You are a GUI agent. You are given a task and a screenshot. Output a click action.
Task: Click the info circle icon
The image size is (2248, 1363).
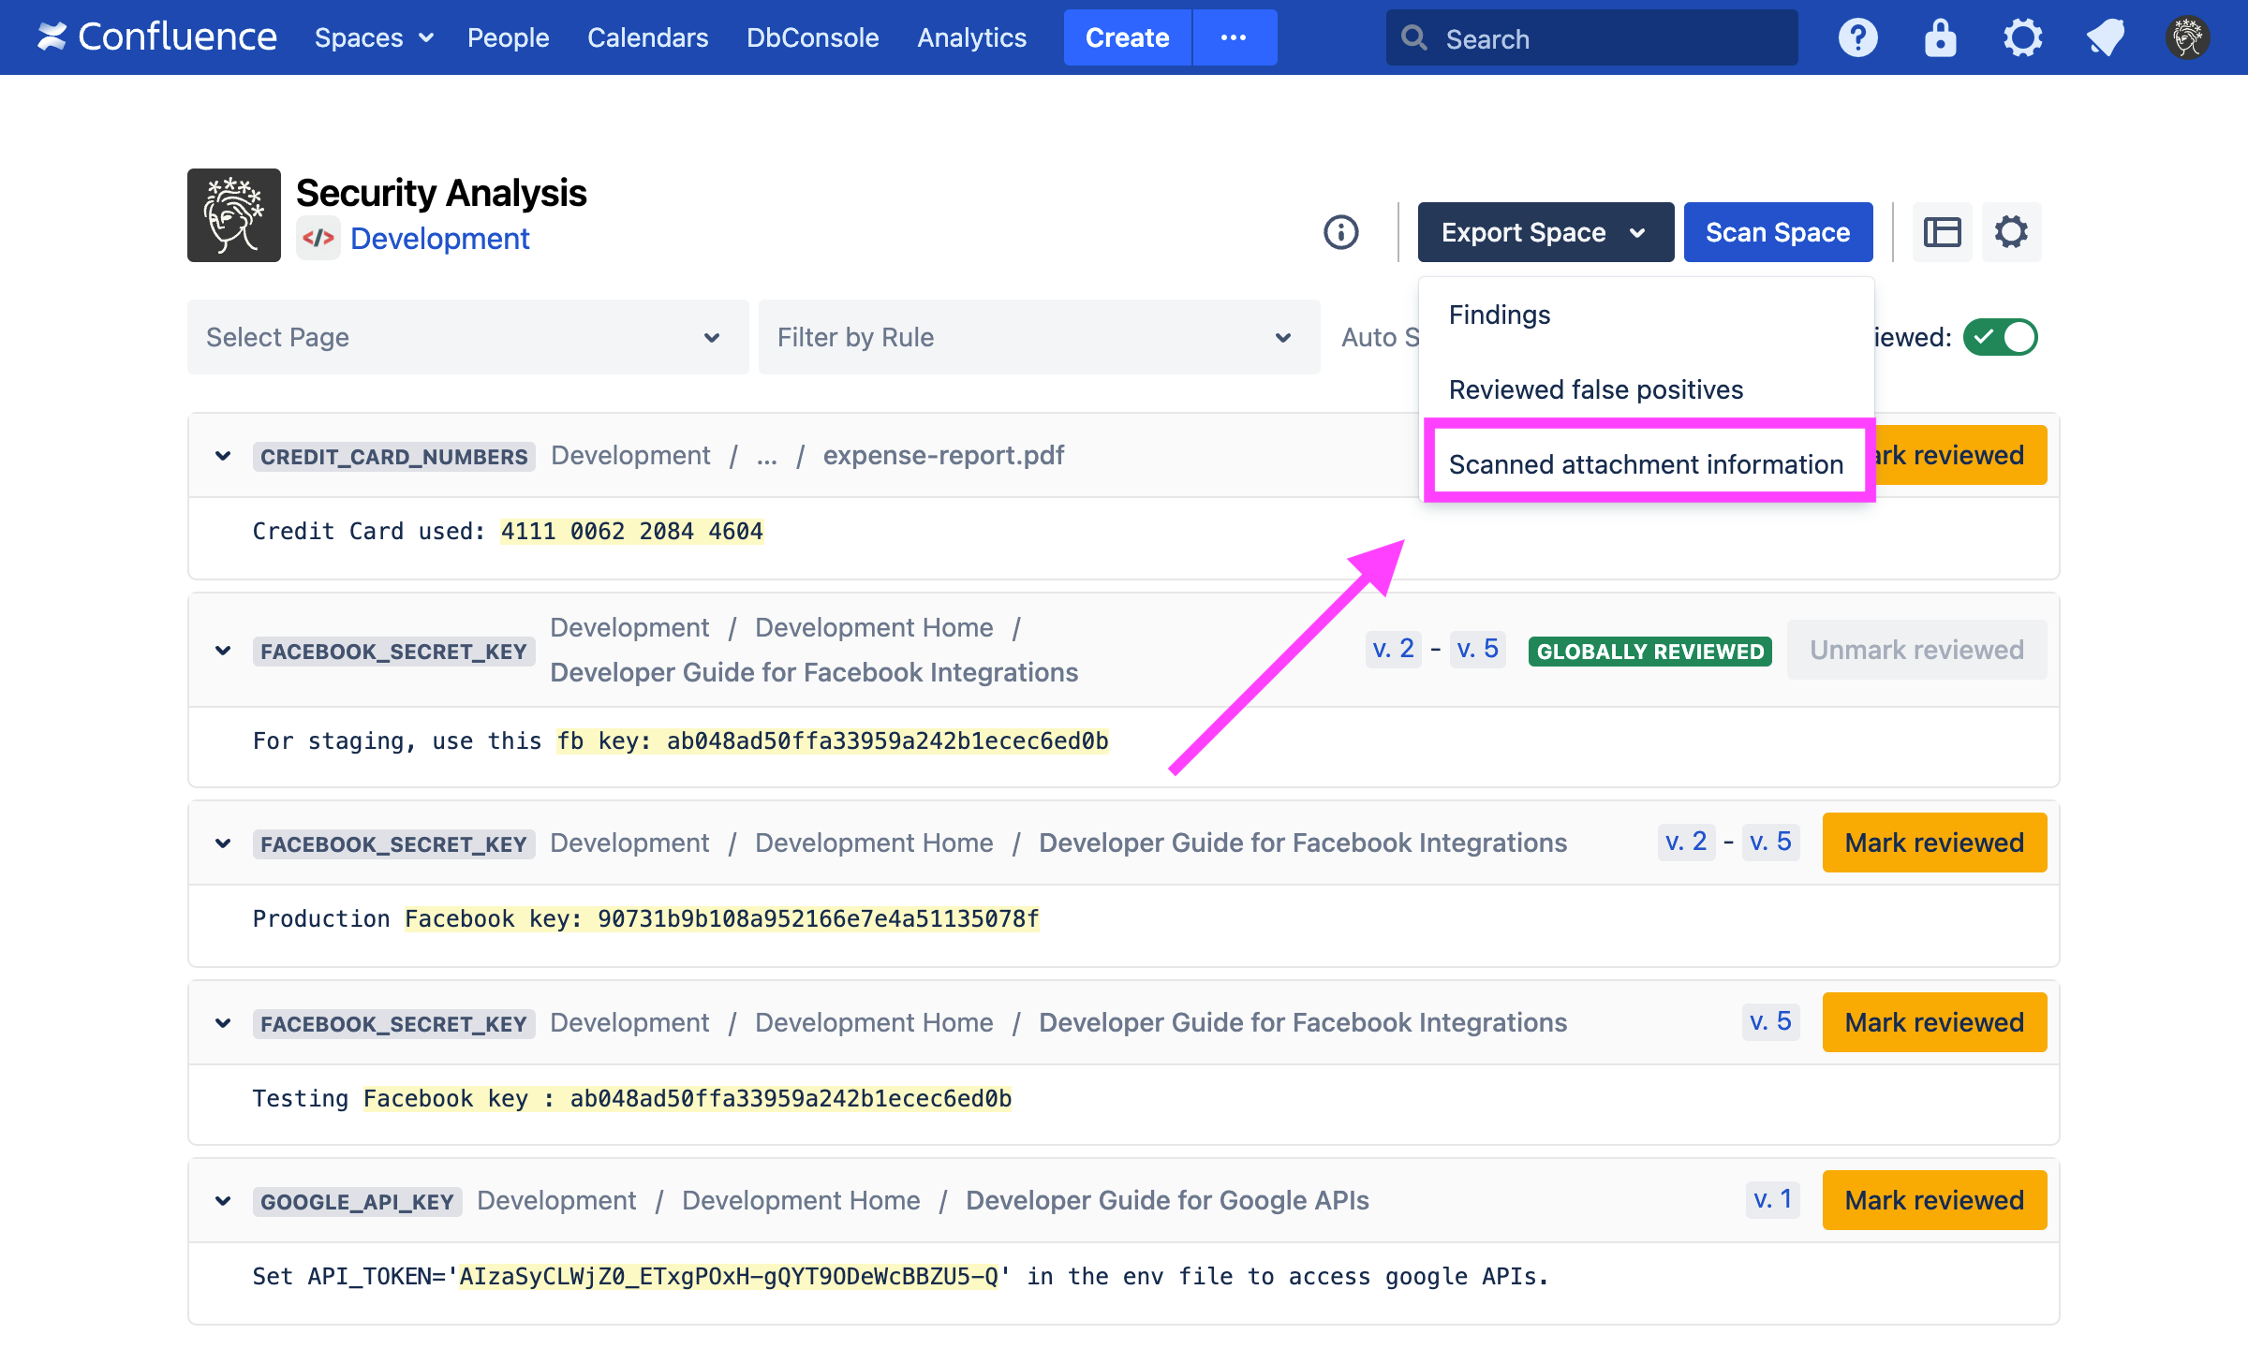(1340, 232)
